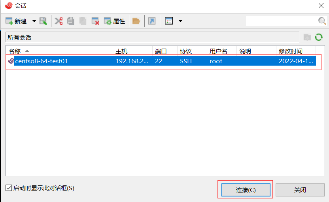
Task: Open 属性 properties for session
Action: (x=115, y=21)
